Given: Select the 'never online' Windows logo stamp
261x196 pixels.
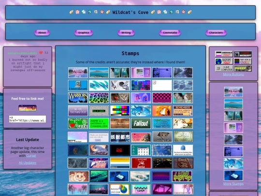Looking at the screenshot, I should [119, 189].
